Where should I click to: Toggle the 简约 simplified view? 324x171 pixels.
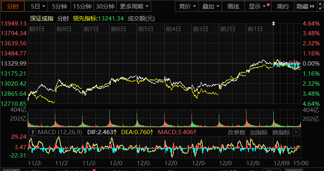(283, 6)
